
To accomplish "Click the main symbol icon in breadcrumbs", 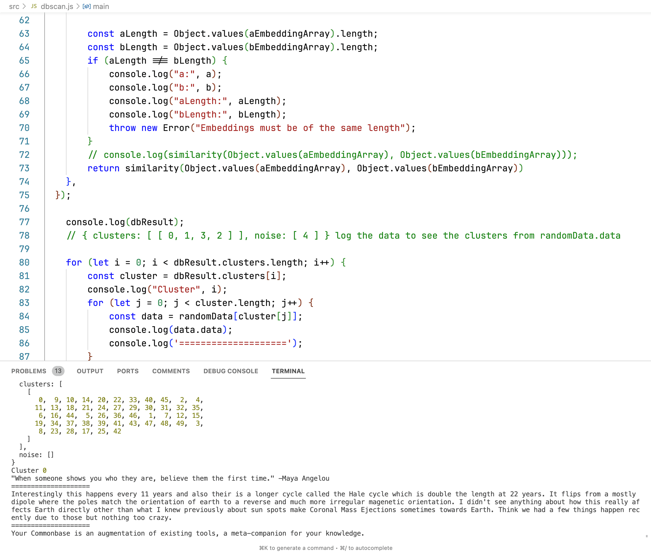I will click(87, 6).
